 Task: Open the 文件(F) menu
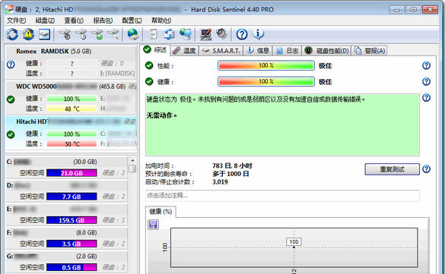(17, 20)
